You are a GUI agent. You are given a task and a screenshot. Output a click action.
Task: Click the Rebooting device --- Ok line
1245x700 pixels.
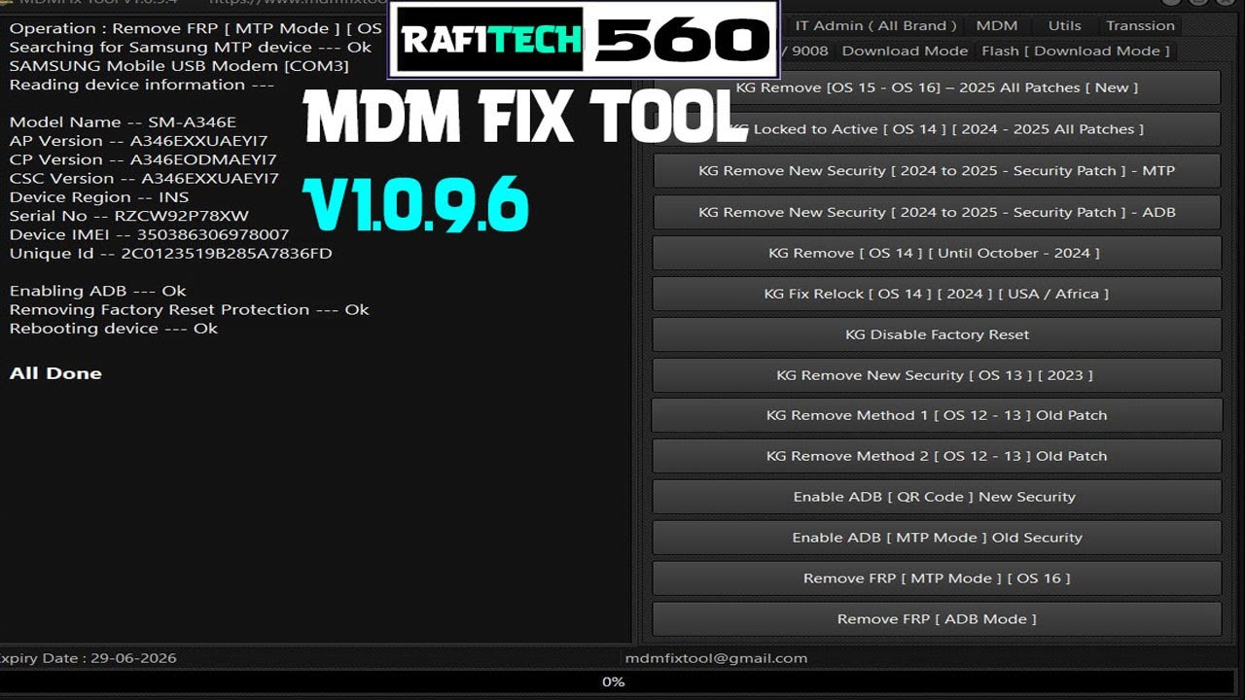coord(114,329)
